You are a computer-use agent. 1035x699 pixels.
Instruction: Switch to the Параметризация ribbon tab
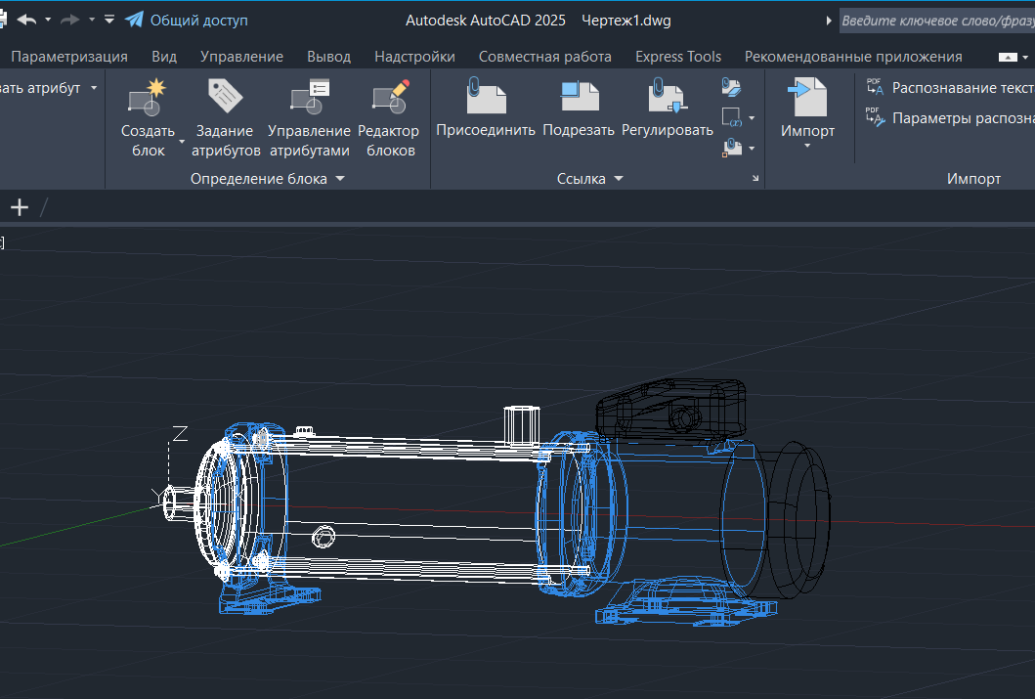point(69,57)
